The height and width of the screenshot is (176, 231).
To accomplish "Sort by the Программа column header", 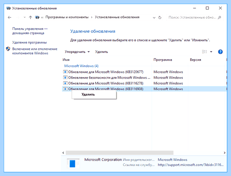I will pyautogui.click(x=163, y=60).
